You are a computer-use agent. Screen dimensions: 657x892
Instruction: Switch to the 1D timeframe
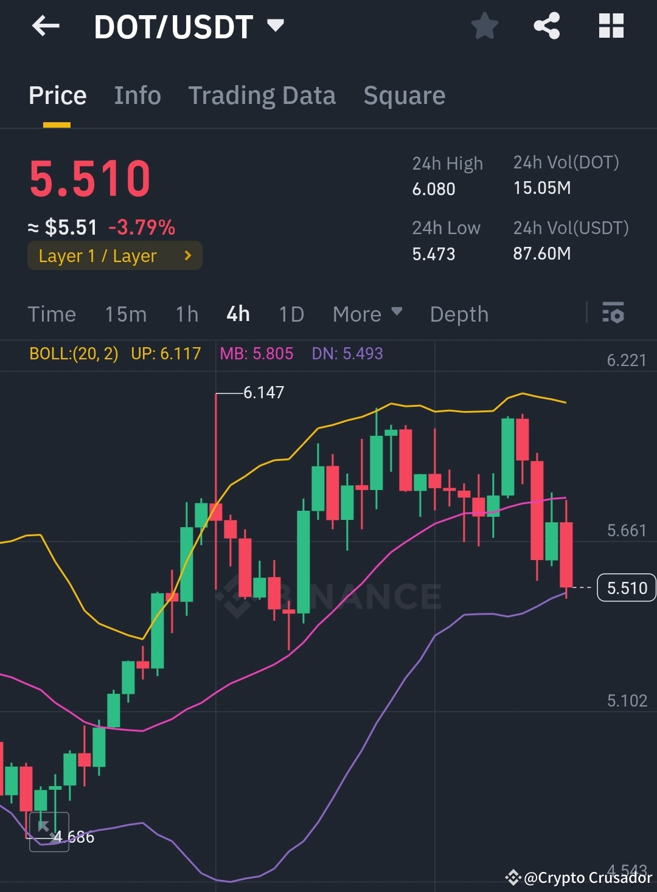(x=291, y=314)
